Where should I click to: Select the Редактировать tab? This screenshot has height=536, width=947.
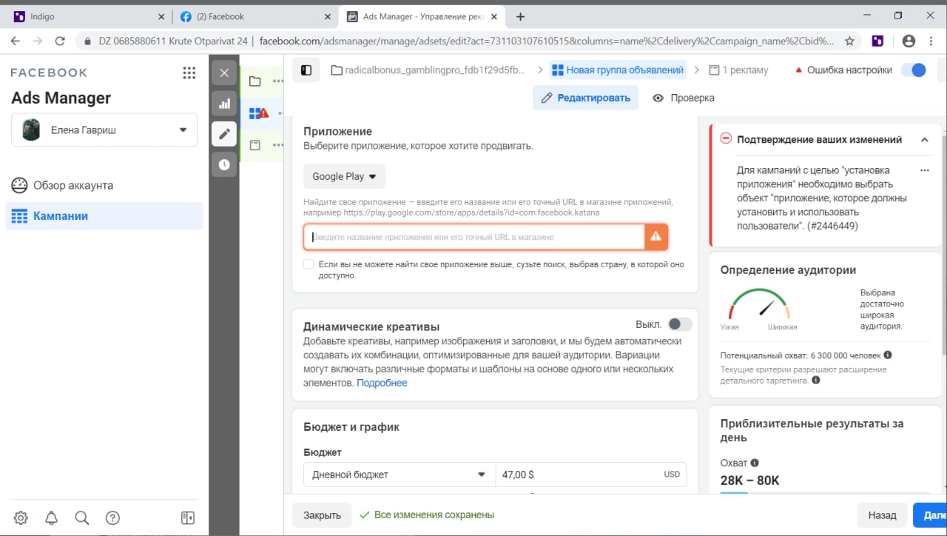point(585,98)
